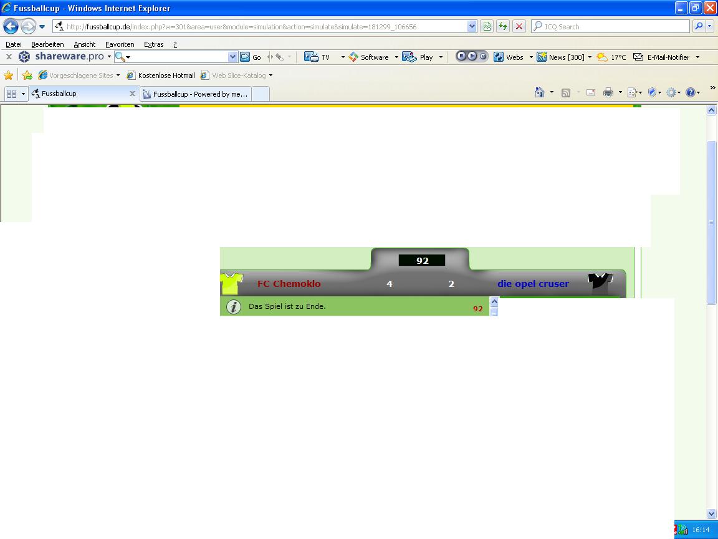Stop loading with the red X icon
The width and height of the screenshot is (718, 539).
pyautogui.click(x=519, y=27)
